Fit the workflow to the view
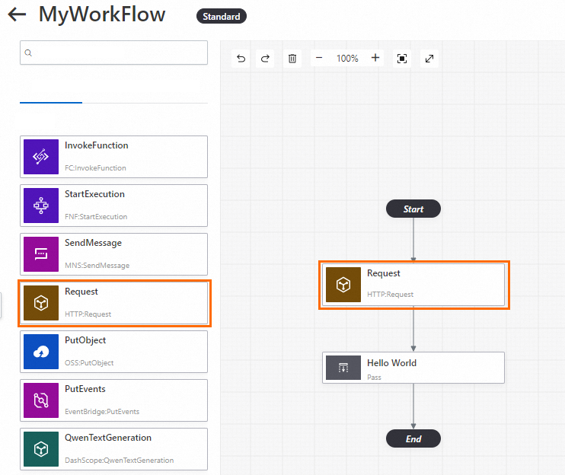 point(402,59)
